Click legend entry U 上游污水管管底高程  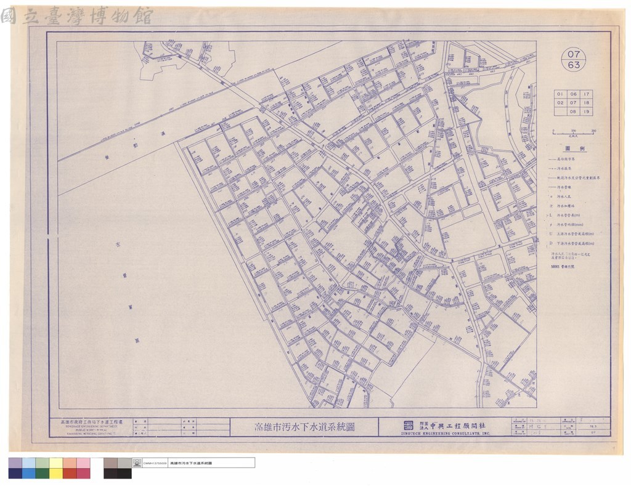click(571, 233)
